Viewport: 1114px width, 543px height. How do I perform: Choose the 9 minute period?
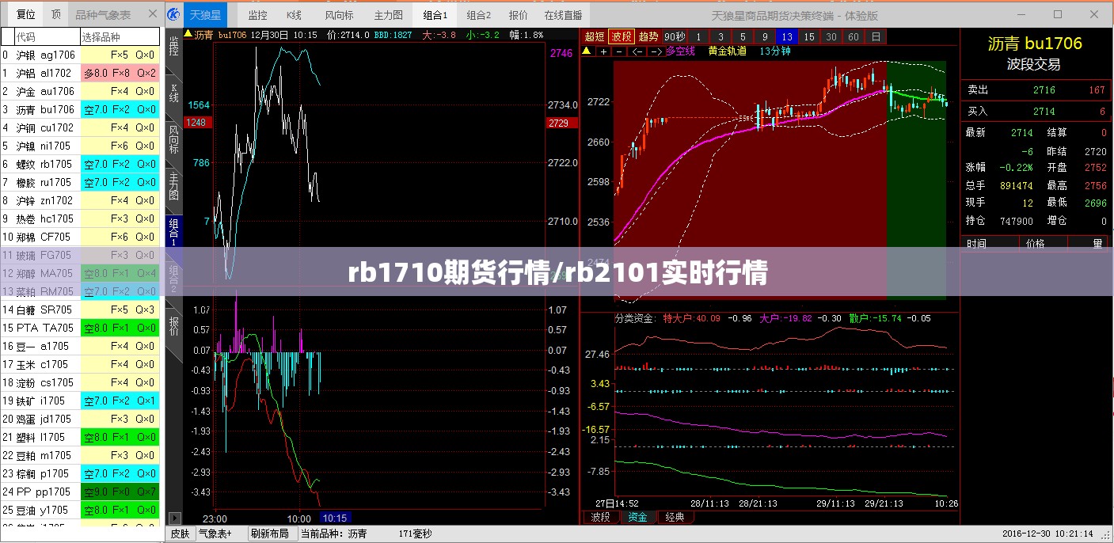click(765, 36)
